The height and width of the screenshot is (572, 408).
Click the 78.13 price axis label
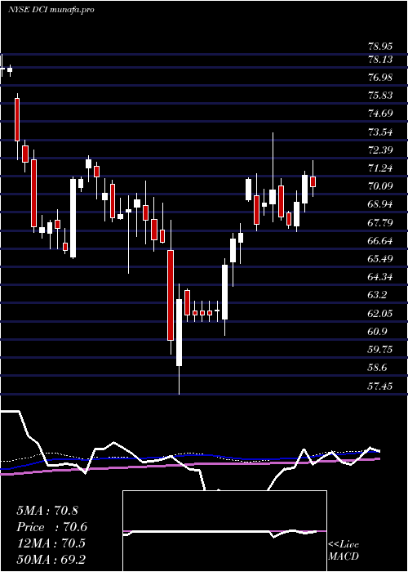click(380, 59)
